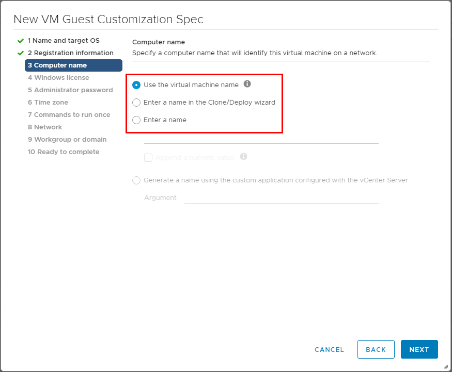Image resolution: width=452 pixels, height=372 pixels.
Task: Open step 5 Administrator password
Action: coord(70,90)
